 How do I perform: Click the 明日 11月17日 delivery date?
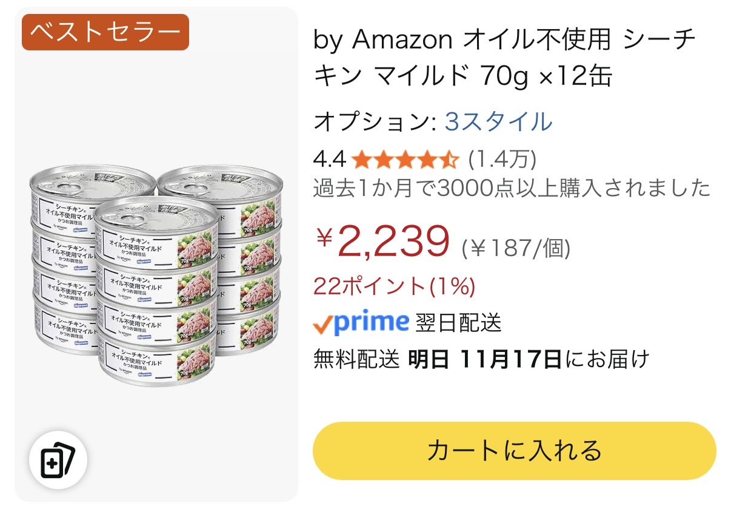coord(484,359)
